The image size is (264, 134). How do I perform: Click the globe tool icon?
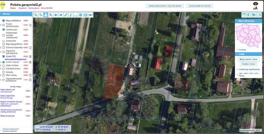pyautogui.click(x=86, y=15)
